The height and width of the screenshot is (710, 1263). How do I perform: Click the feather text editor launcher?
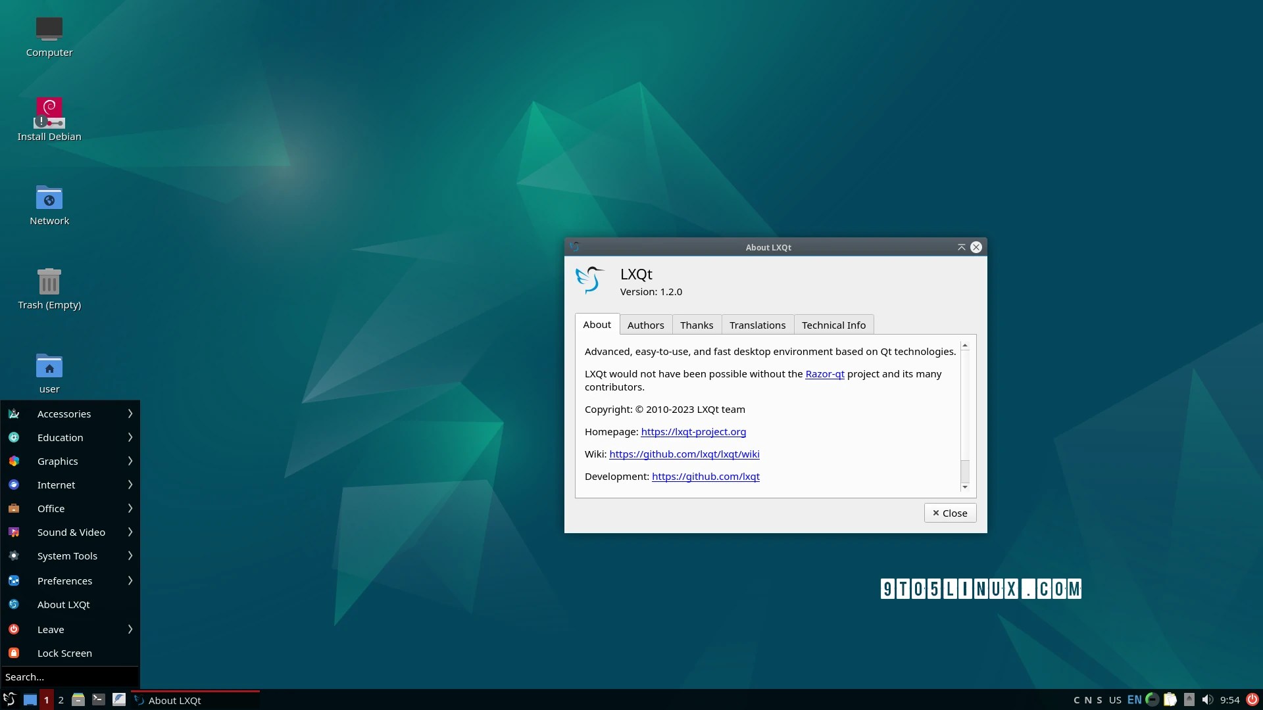pos(119,699)
